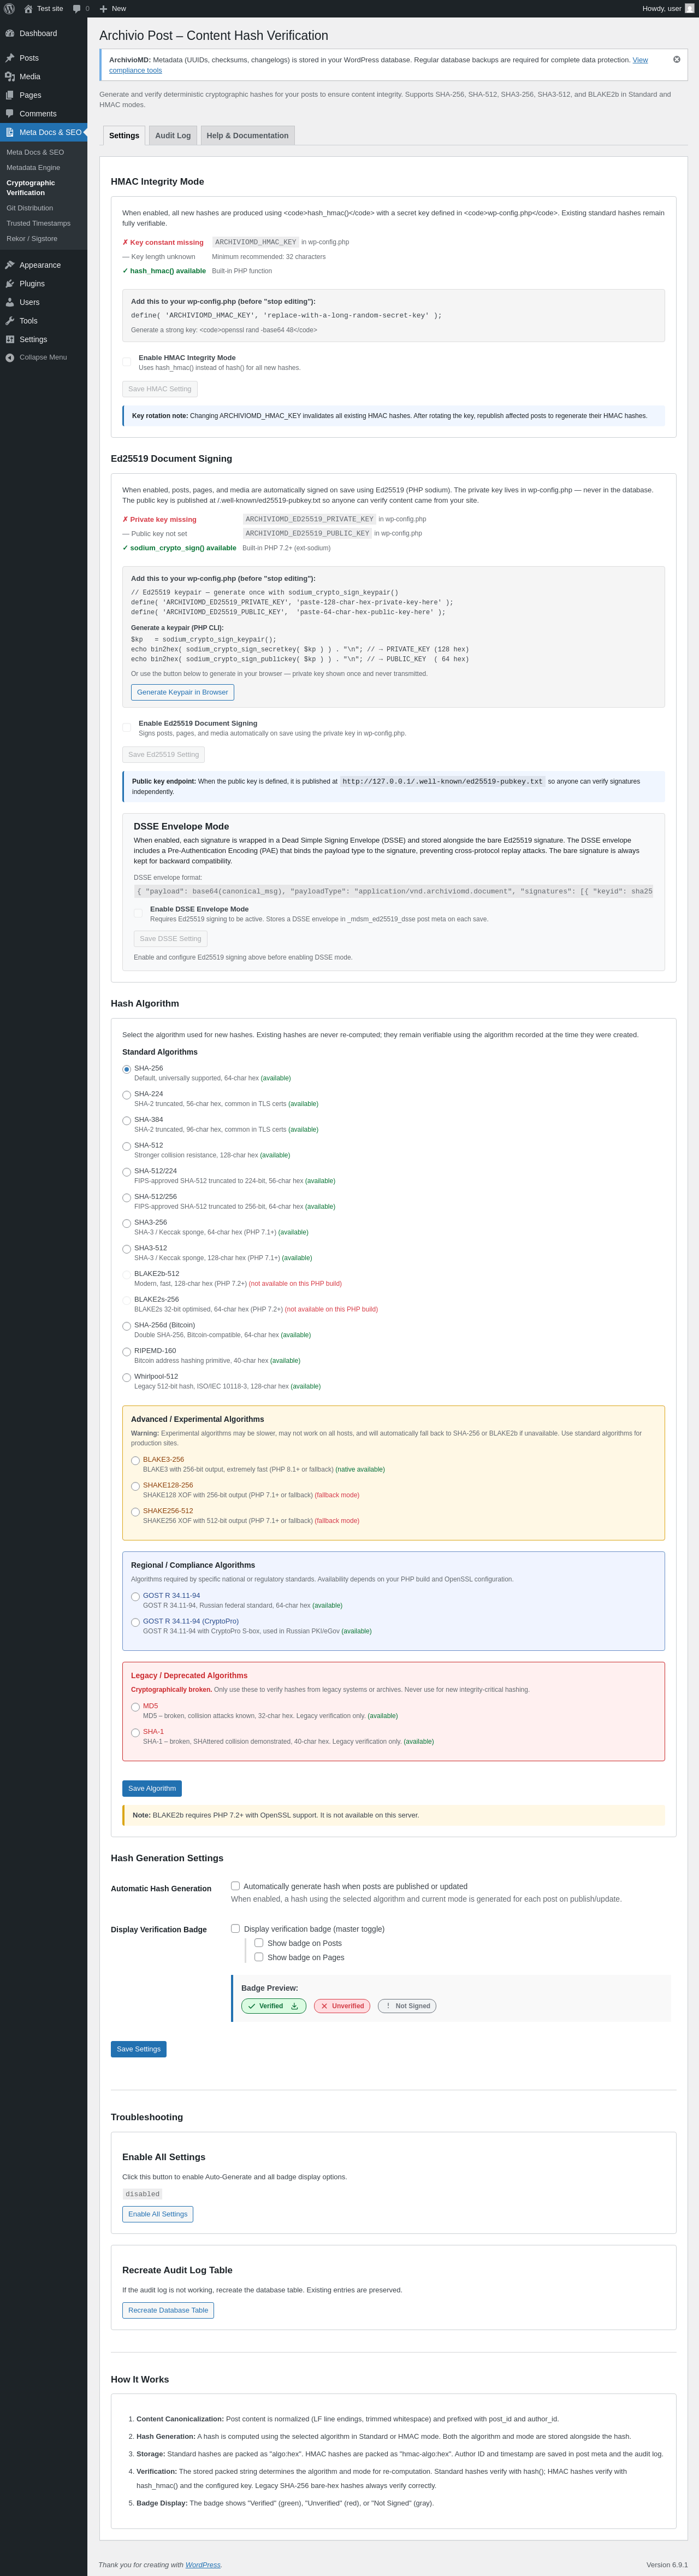This screenshot has height=2576, width=699.
Task: Open the Help & Documentation tab
Action: pos(247,136)
